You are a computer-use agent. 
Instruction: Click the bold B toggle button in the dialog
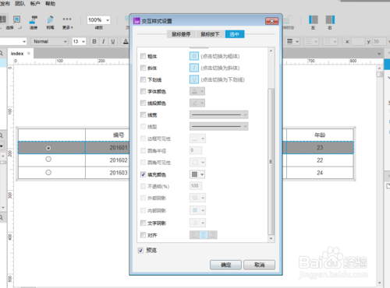[194, 56]
